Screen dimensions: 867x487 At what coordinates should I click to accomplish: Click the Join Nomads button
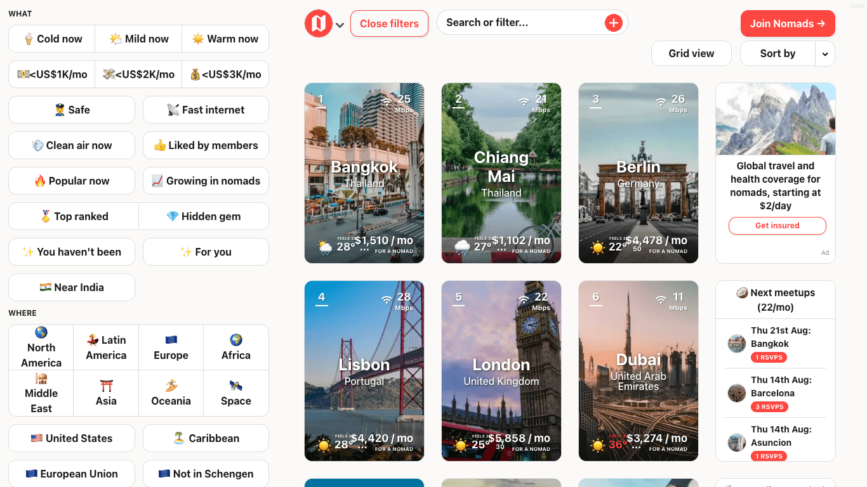click(x=788, y=23)
